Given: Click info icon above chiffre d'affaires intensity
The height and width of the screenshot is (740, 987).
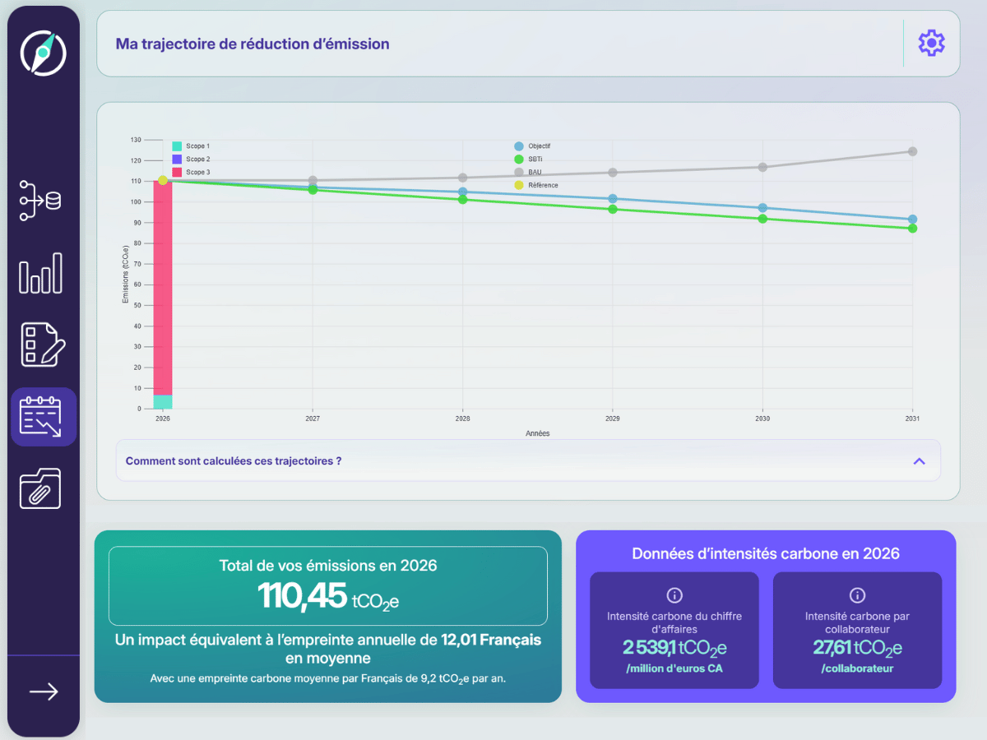Looking at the screenshot, I should [x=674, y=595].
